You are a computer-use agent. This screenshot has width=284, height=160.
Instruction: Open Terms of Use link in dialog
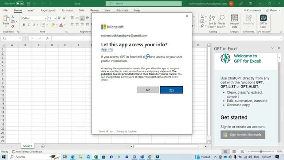(x=106, y=132)
